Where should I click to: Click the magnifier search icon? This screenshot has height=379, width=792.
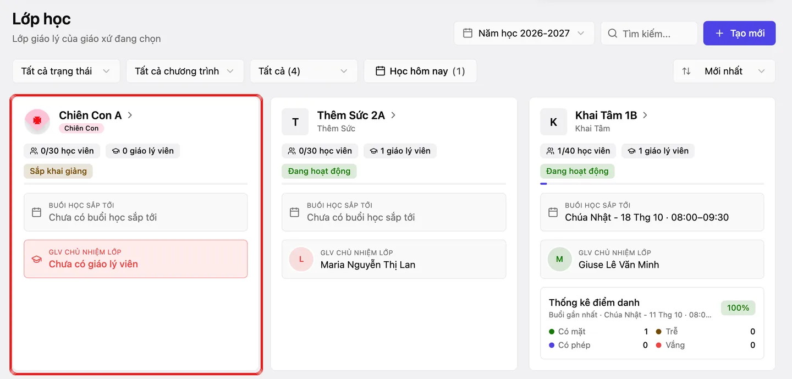(613, 34)
